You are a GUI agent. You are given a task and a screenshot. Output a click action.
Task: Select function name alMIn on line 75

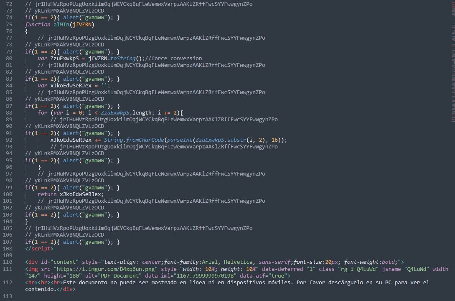[61, 24]
